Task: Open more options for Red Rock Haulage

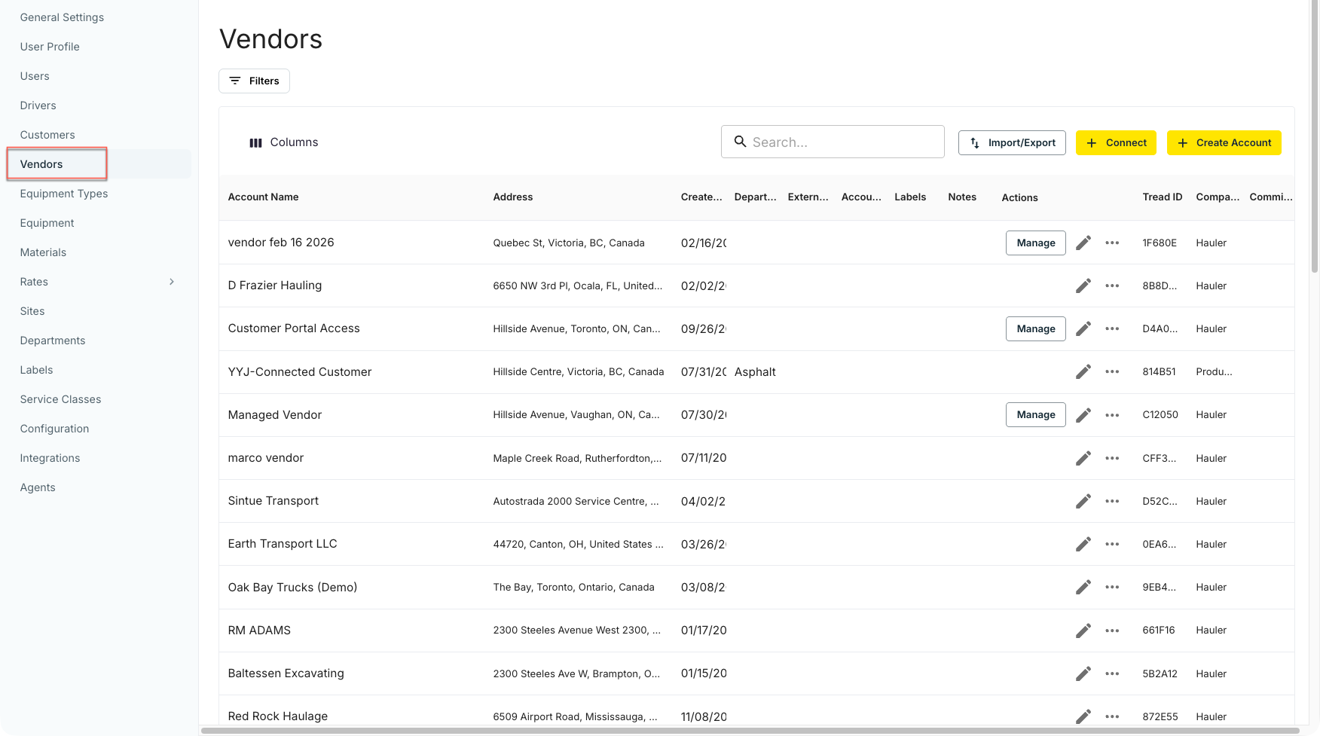Action: coord(1112,716)
